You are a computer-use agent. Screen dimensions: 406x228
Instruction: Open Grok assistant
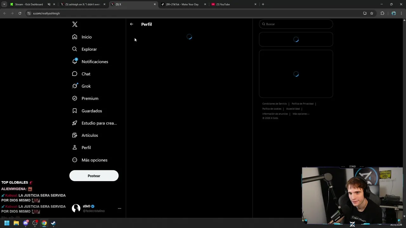(81, 86)
